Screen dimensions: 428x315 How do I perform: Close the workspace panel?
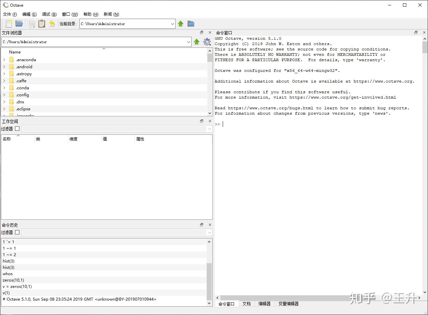click(x=210, y=121)
